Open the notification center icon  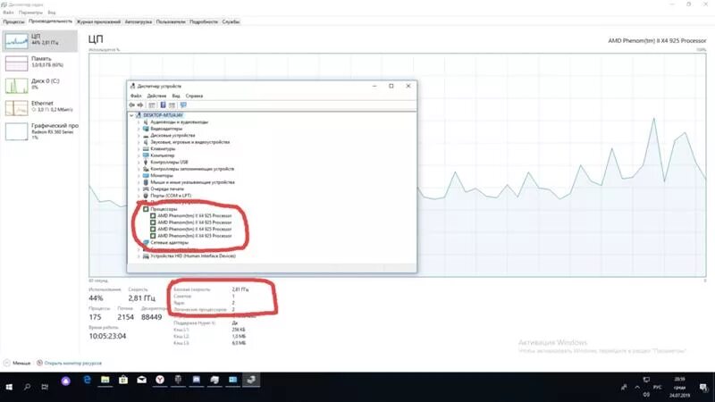pyautogui.click(x=702, y=388)
